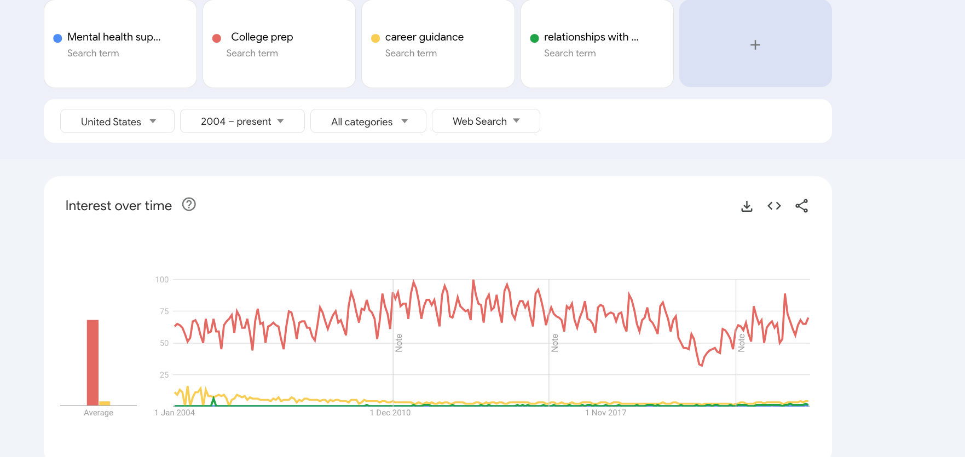Click the yellow dot beside career guidance
This screenshot has height=457, width=965.
(375, 38)
